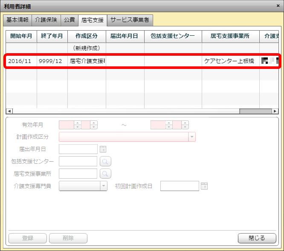Open calendar picker for 届出年月日

[x=102, y=149]
